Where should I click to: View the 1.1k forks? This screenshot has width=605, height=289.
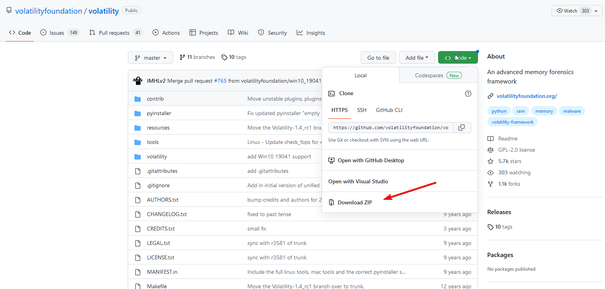point(509,184)
